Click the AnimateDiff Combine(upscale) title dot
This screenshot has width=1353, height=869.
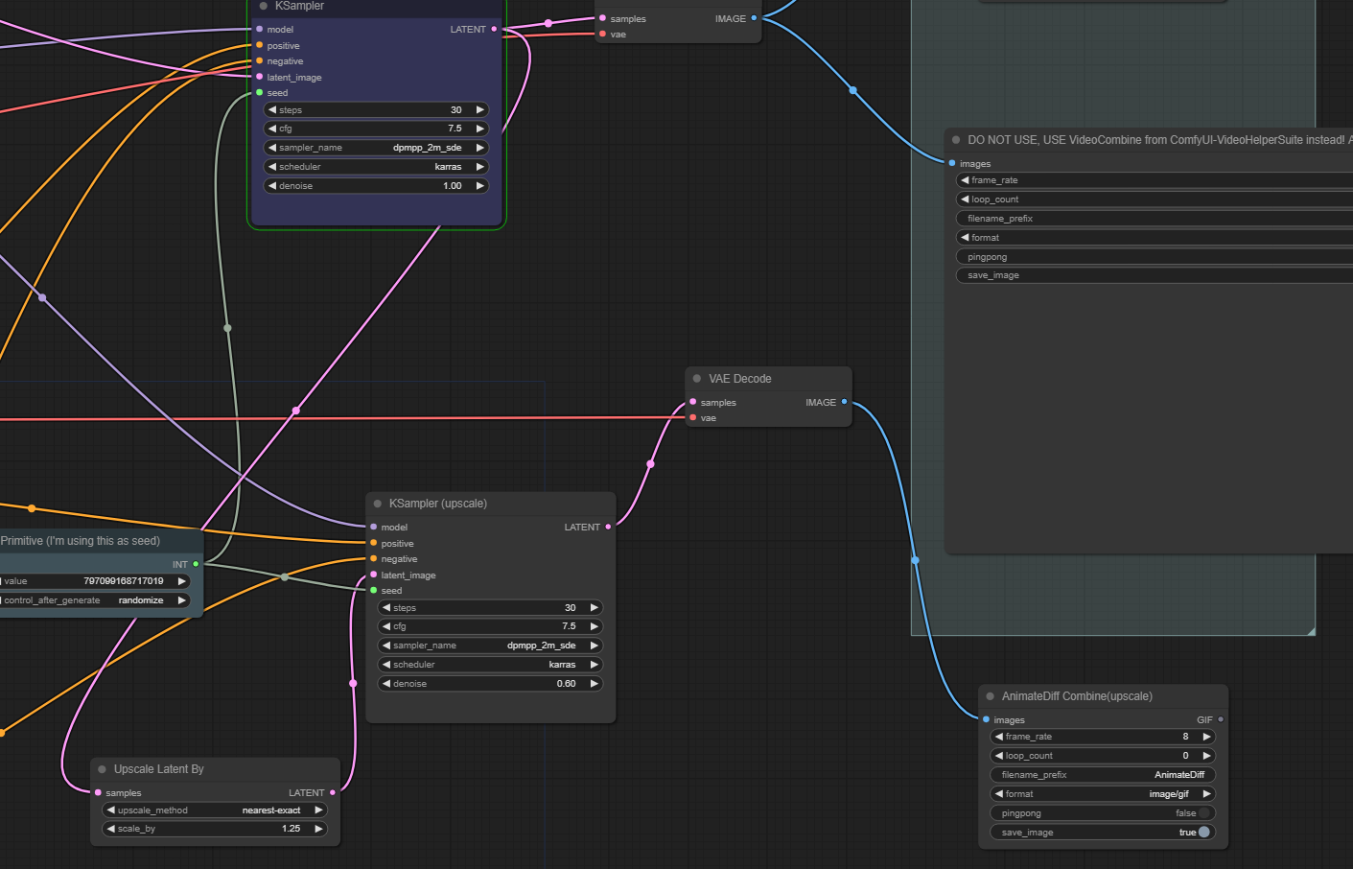(x=991, y=696)
